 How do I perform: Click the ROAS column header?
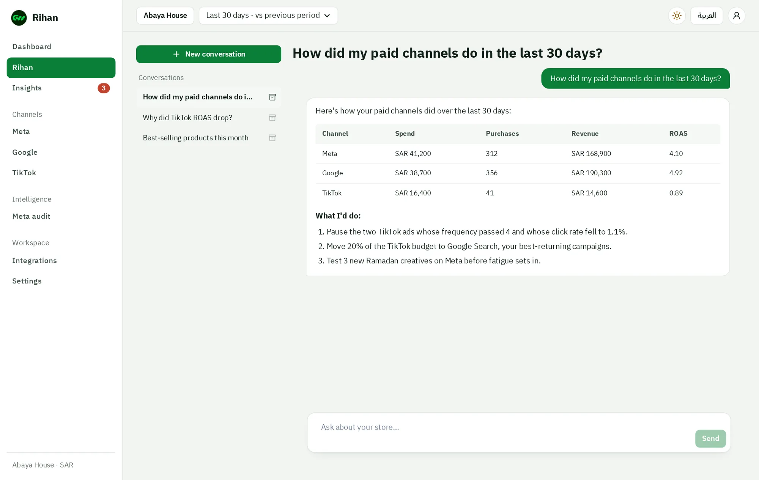pyautogui.click(x=678, y=134)
